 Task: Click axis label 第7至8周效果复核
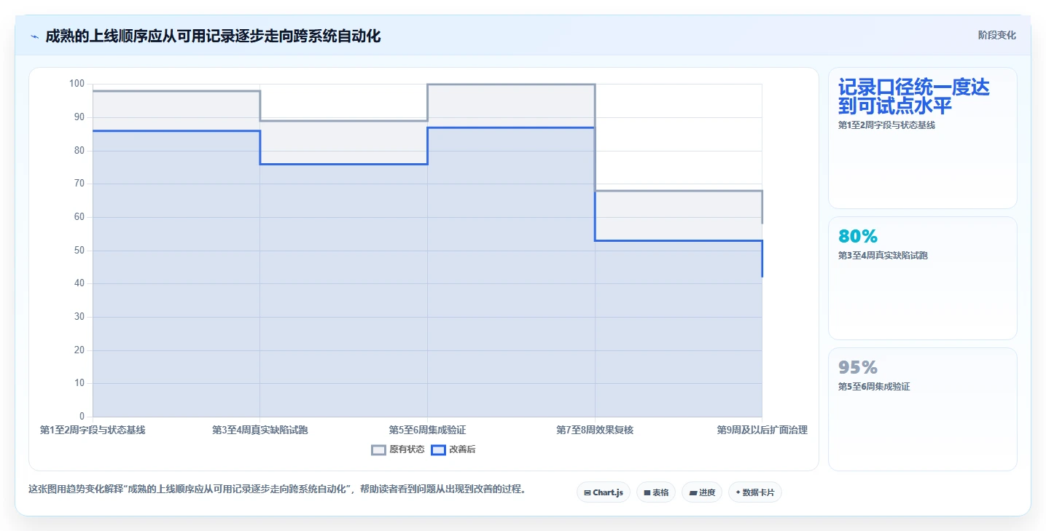595,430
